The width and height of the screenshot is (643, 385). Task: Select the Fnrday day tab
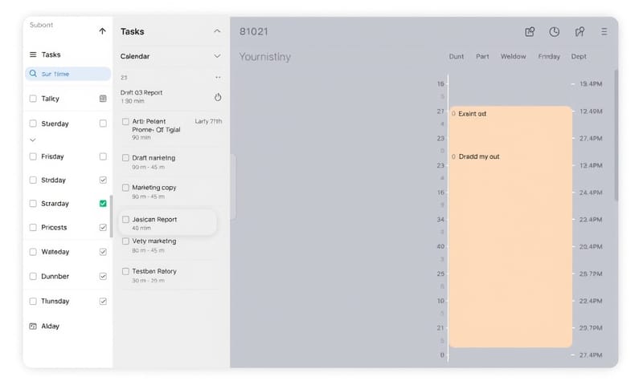pos(549,57)
